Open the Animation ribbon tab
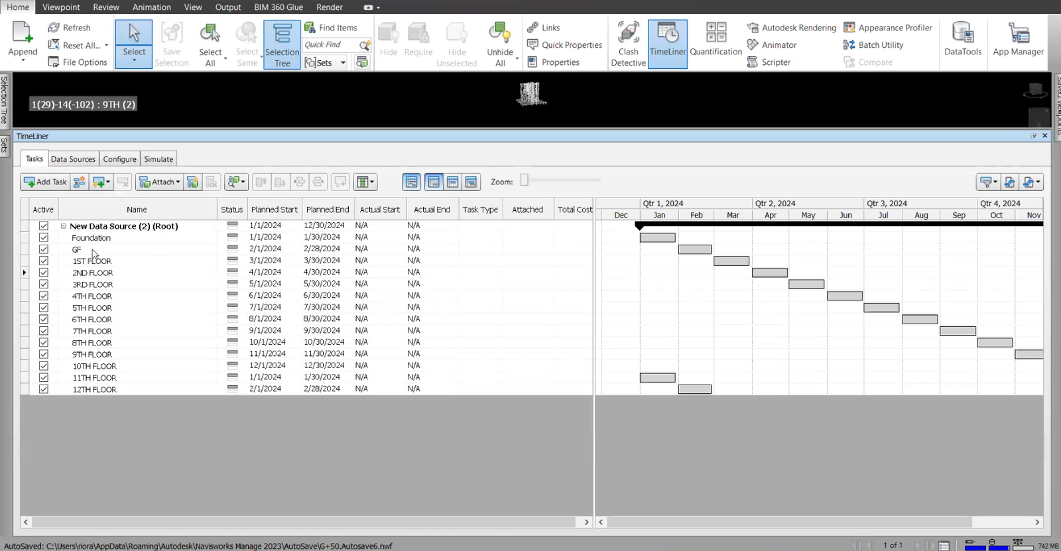The image size is (1061, 551). (152, 7)
